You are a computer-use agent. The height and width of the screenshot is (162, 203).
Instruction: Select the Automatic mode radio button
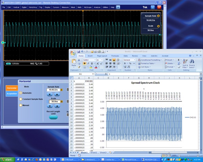(21, 92)
